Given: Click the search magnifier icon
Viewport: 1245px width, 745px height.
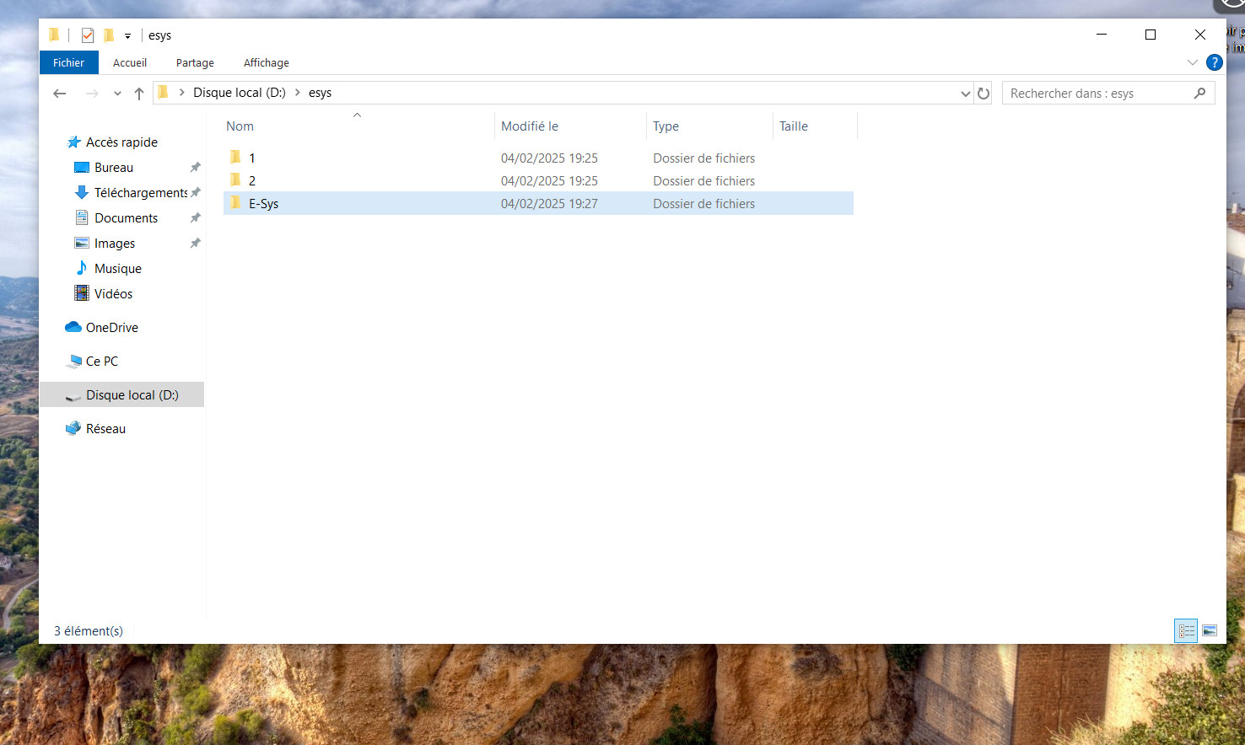Looking at the screenshot, I should click(x=1199, y=94).
